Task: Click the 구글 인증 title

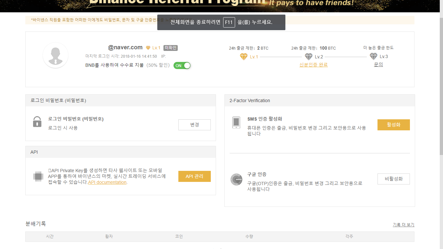Action: tap(257, 174)
